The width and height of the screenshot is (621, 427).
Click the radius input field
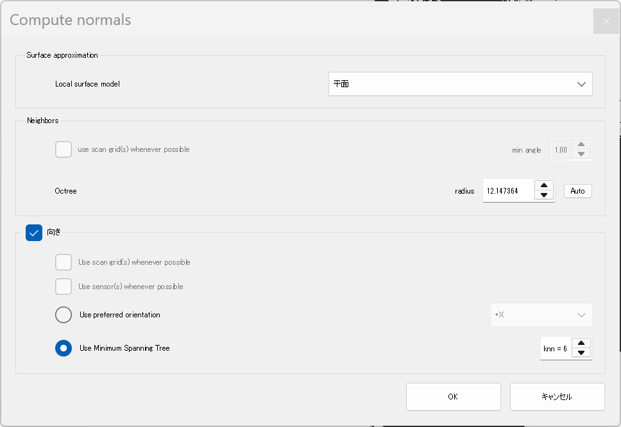click(x=509, y=191)
